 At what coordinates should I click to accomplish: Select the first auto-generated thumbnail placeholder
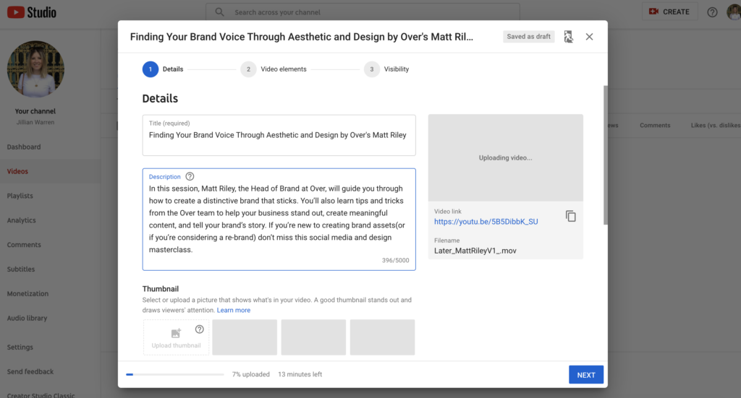(245, 337)
